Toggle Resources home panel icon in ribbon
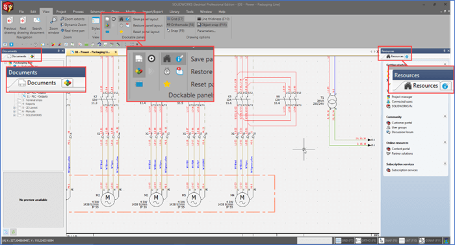The height and width of the screenshot is (245, 455). coord(122,19)
